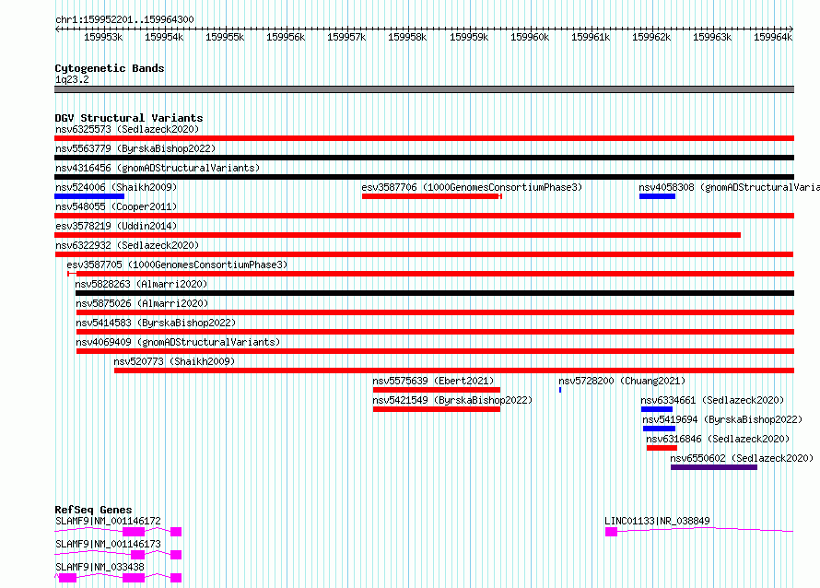820x588 pixels.
Task: Click the red nsv5575639 variant bar
Action: [437, 390]
